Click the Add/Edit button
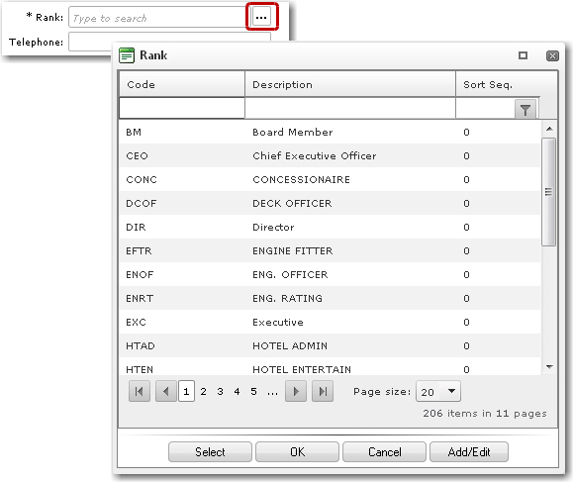 pyautogui.click(x=469, y=452)
